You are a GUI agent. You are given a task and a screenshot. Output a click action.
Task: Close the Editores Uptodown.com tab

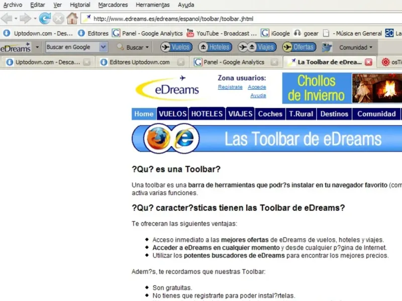181,62
